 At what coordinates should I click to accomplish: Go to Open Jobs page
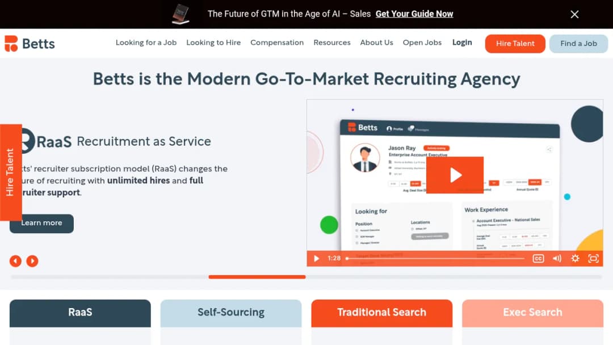[x=422, y=43]
